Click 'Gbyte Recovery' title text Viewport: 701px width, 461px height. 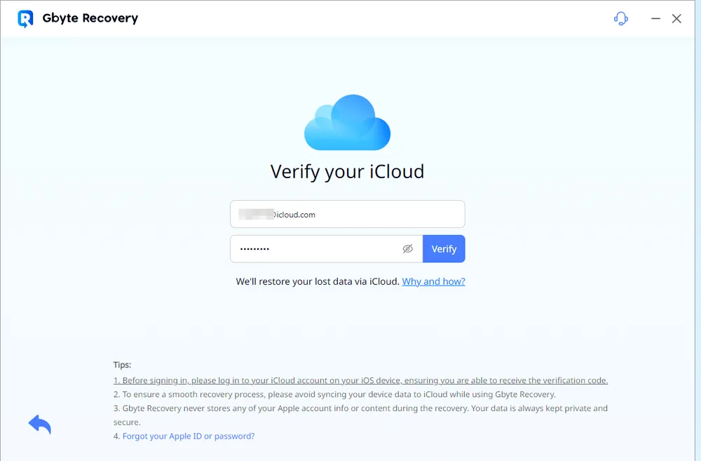tap(90, 18)
